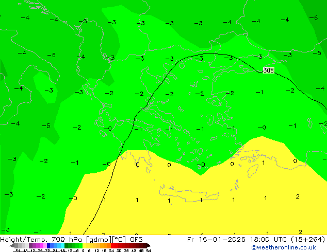Screen dimensions: 327x252
Task: Pick the yellow swatch in the color scale
Action: coord(84,245)
